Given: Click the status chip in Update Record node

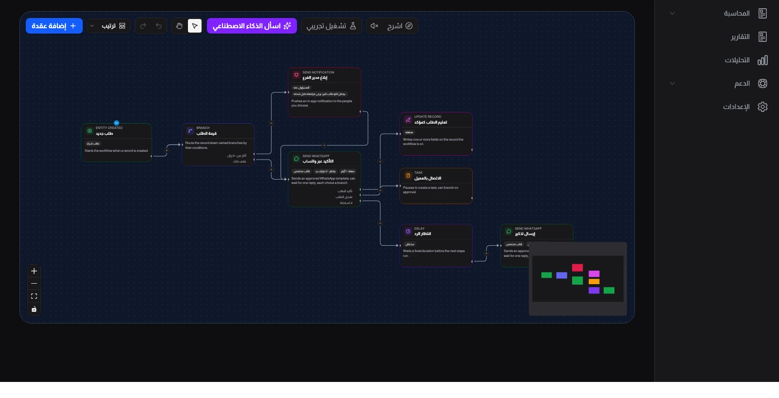Looking at the screenshot, I should 409,132.
